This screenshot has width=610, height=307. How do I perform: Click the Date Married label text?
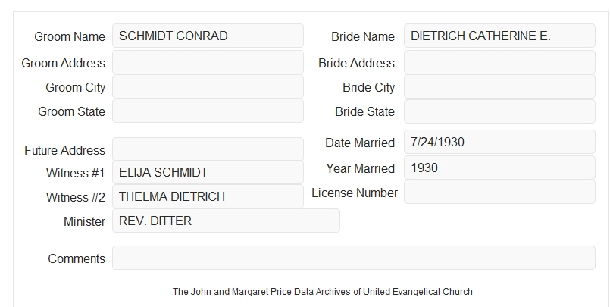click(x=360, y=143)
